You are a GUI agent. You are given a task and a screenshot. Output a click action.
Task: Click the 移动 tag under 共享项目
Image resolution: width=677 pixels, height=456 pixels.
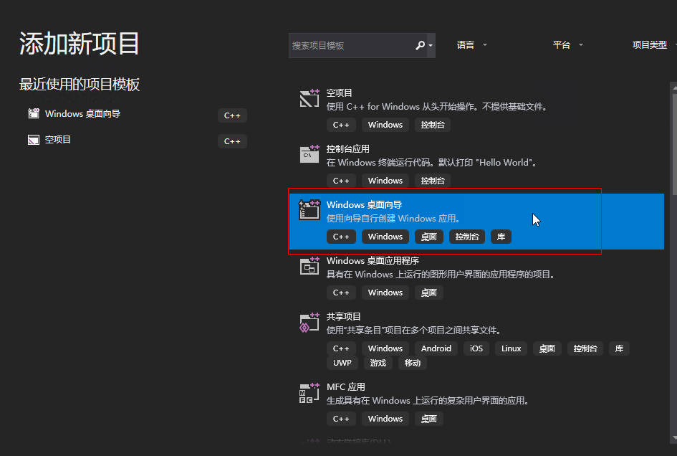point(413,363)
